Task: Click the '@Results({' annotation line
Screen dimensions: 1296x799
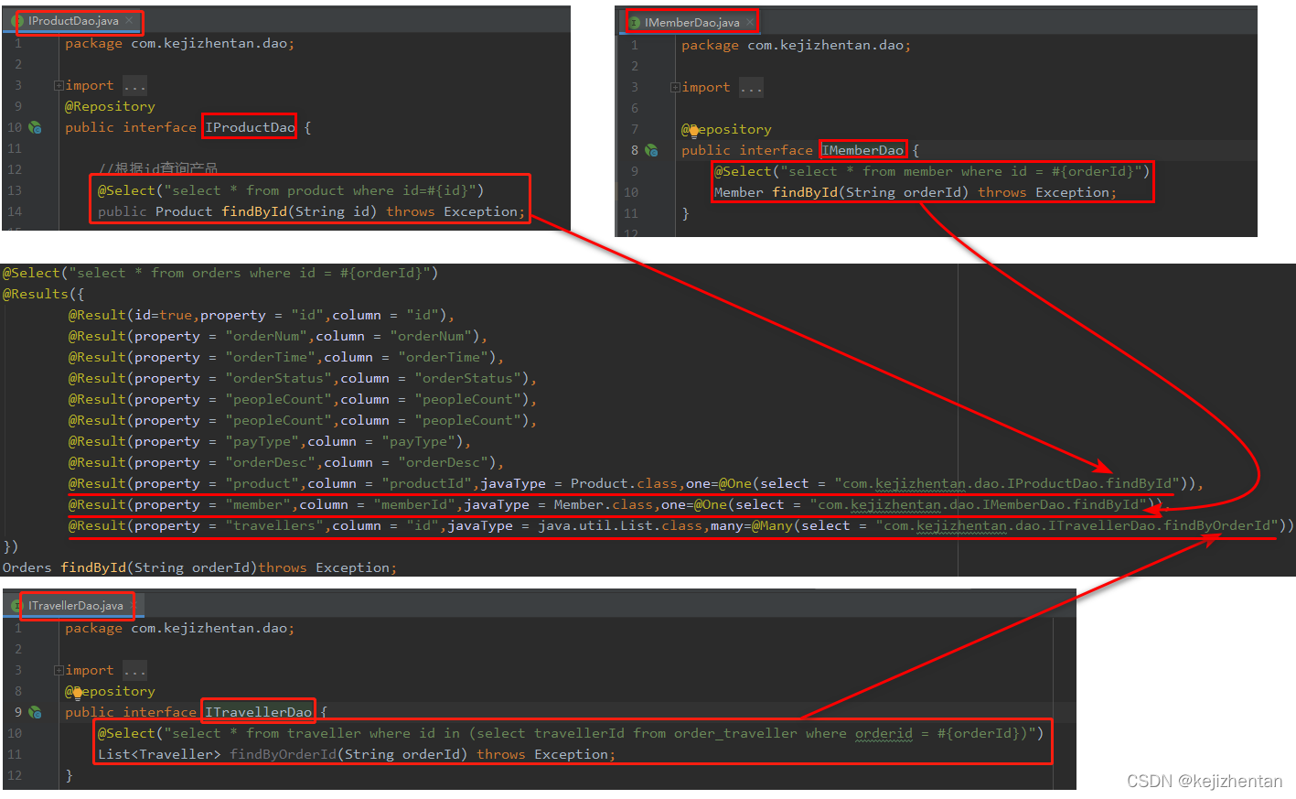Action: (43, 294)
